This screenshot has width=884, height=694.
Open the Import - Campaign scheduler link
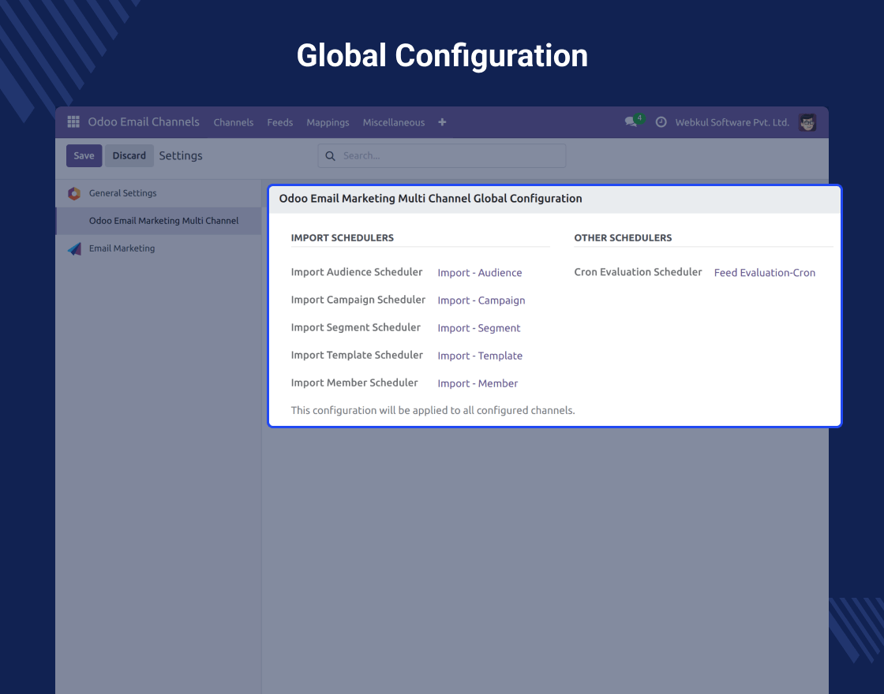tap(481, 300)
